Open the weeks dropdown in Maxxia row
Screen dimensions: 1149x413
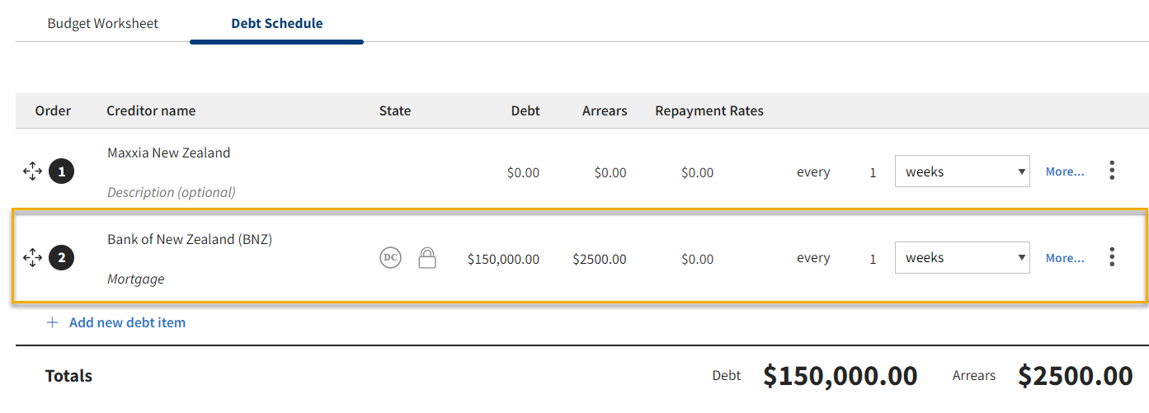pyautogui.click(x=962, y=171)
